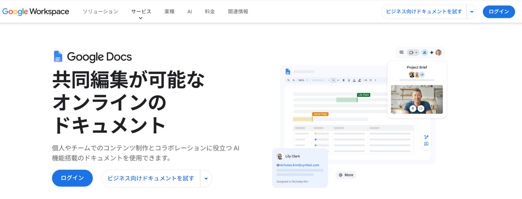Screen dimensions: 522x199
Task: Expand the サービス menu chevron
Action: click(x=141, y=18)
